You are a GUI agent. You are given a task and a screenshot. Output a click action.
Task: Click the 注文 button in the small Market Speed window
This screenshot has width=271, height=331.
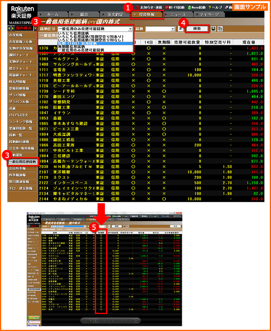pos(175,226)
